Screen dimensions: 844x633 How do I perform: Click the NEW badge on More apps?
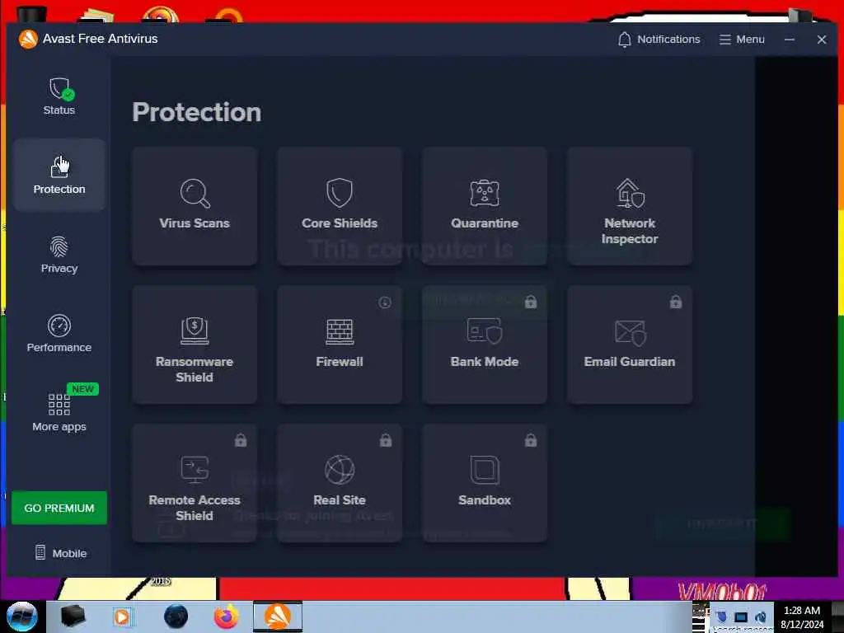82,389
